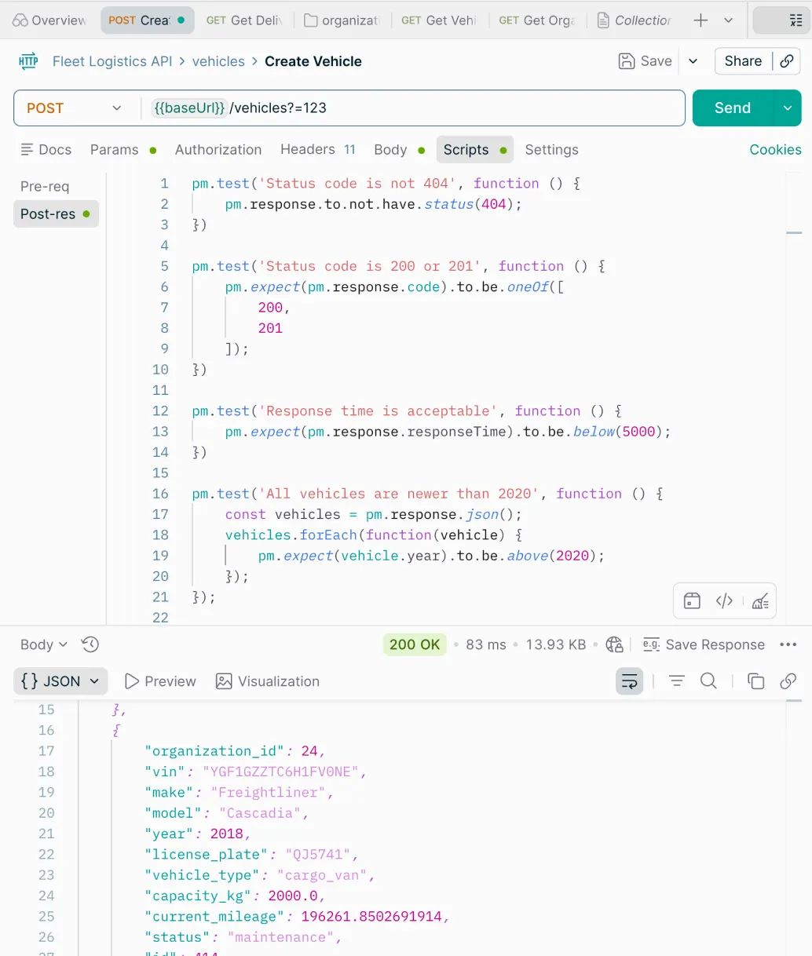Click the 83 ms response time

486,644
